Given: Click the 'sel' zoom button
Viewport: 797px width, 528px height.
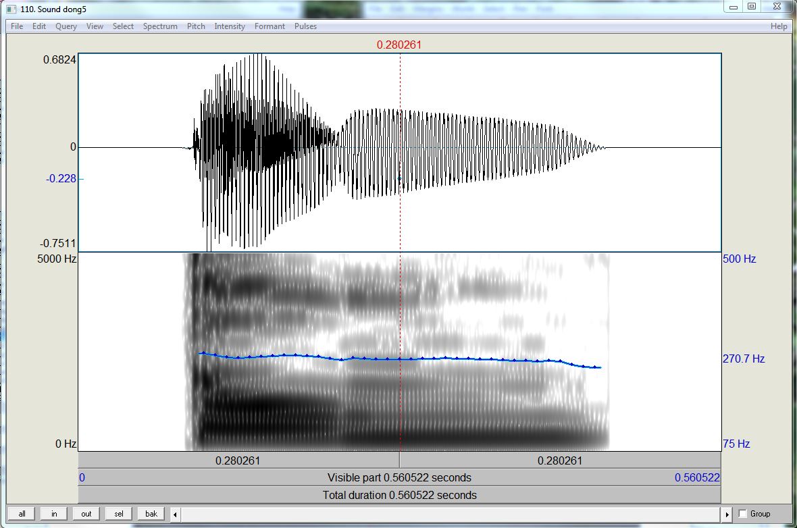Looking at the screenshot, I should click(119, 514).
